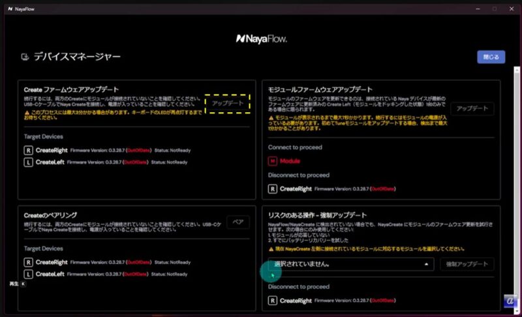
Task: Click the NayaFlow logo at top center
Action: 260,38
